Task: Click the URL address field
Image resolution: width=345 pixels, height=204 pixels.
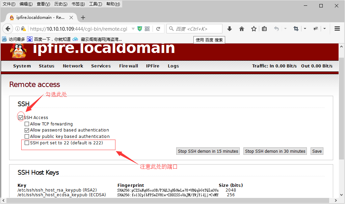Action: (x=79, y=29)
